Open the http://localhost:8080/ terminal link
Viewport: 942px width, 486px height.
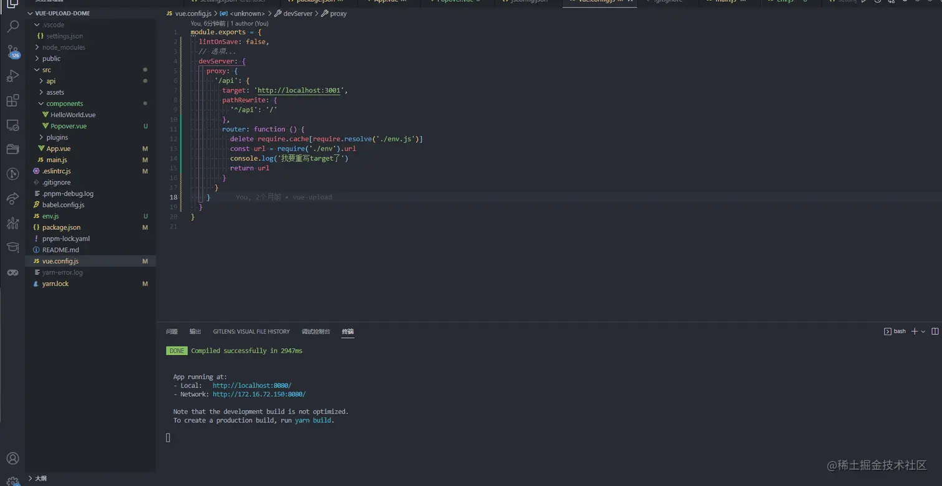point(252,386)
